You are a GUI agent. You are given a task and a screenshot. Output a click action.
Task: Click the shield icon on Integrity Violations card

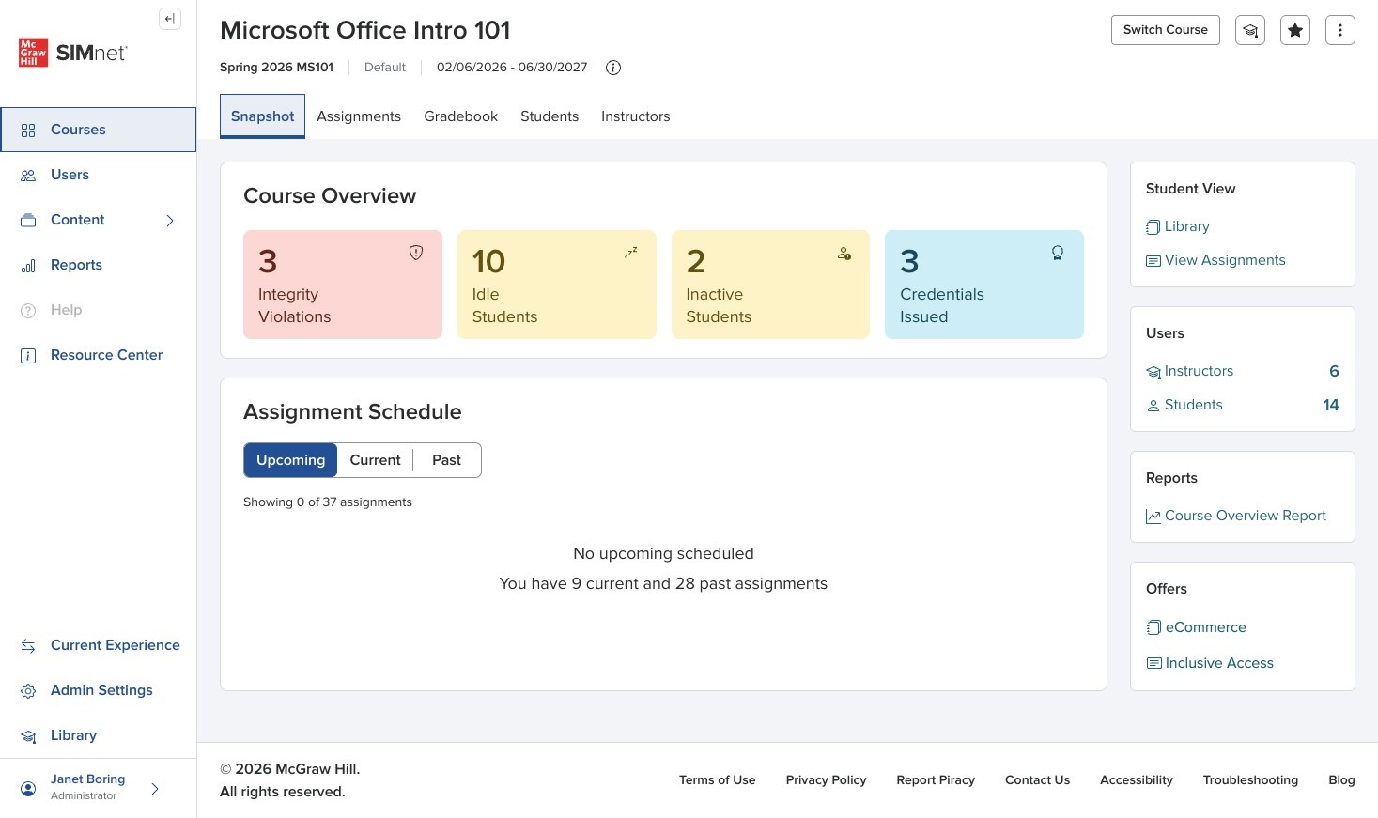pos(416,253)
